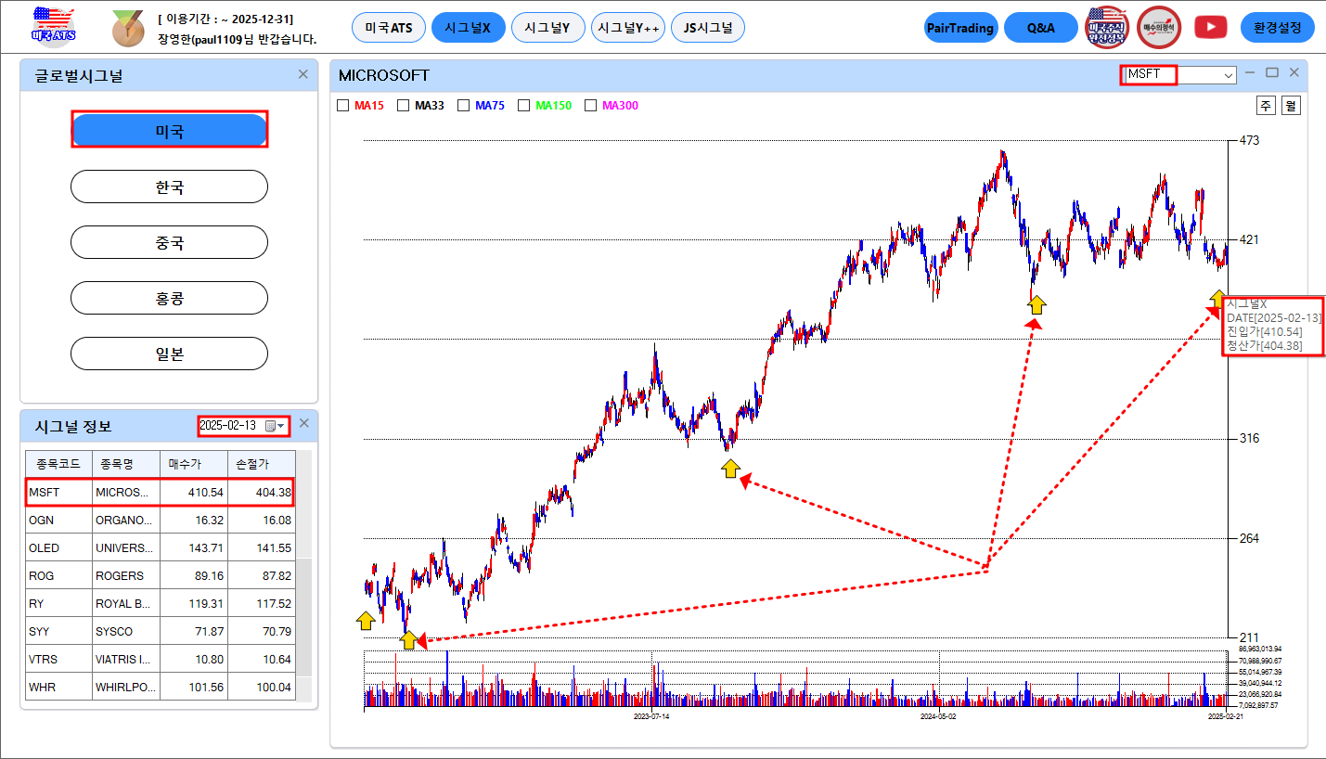Open the red circular trading icon
This screenshot has width=1326, height=759.
coord(1159,28)
